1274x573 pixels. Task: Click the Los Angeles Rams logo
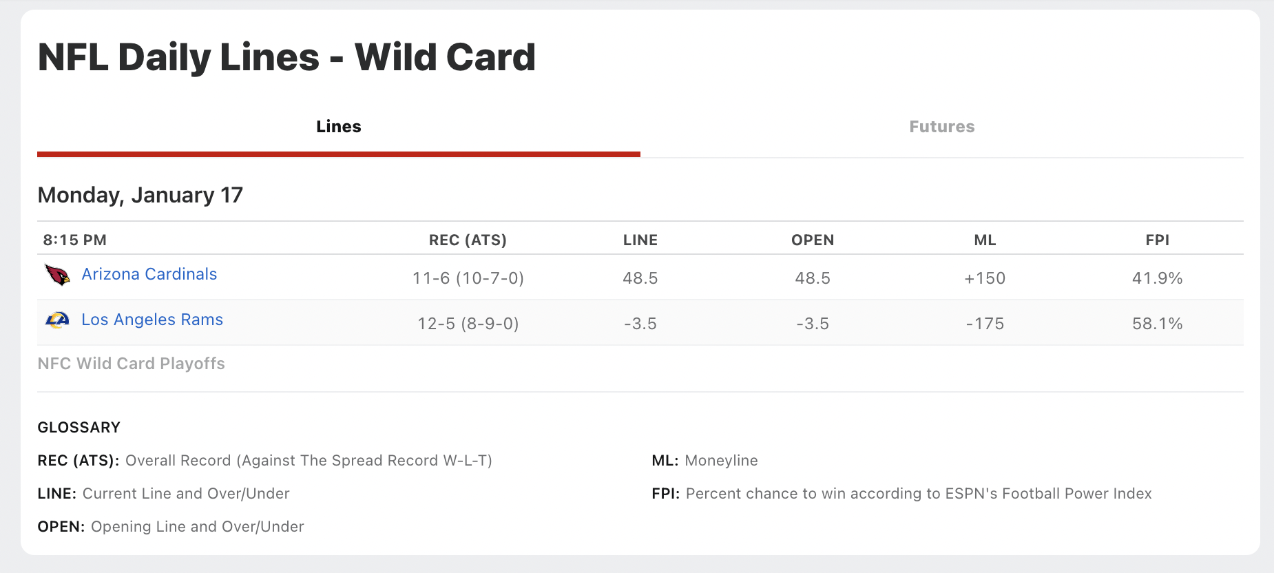coord(57,320)
